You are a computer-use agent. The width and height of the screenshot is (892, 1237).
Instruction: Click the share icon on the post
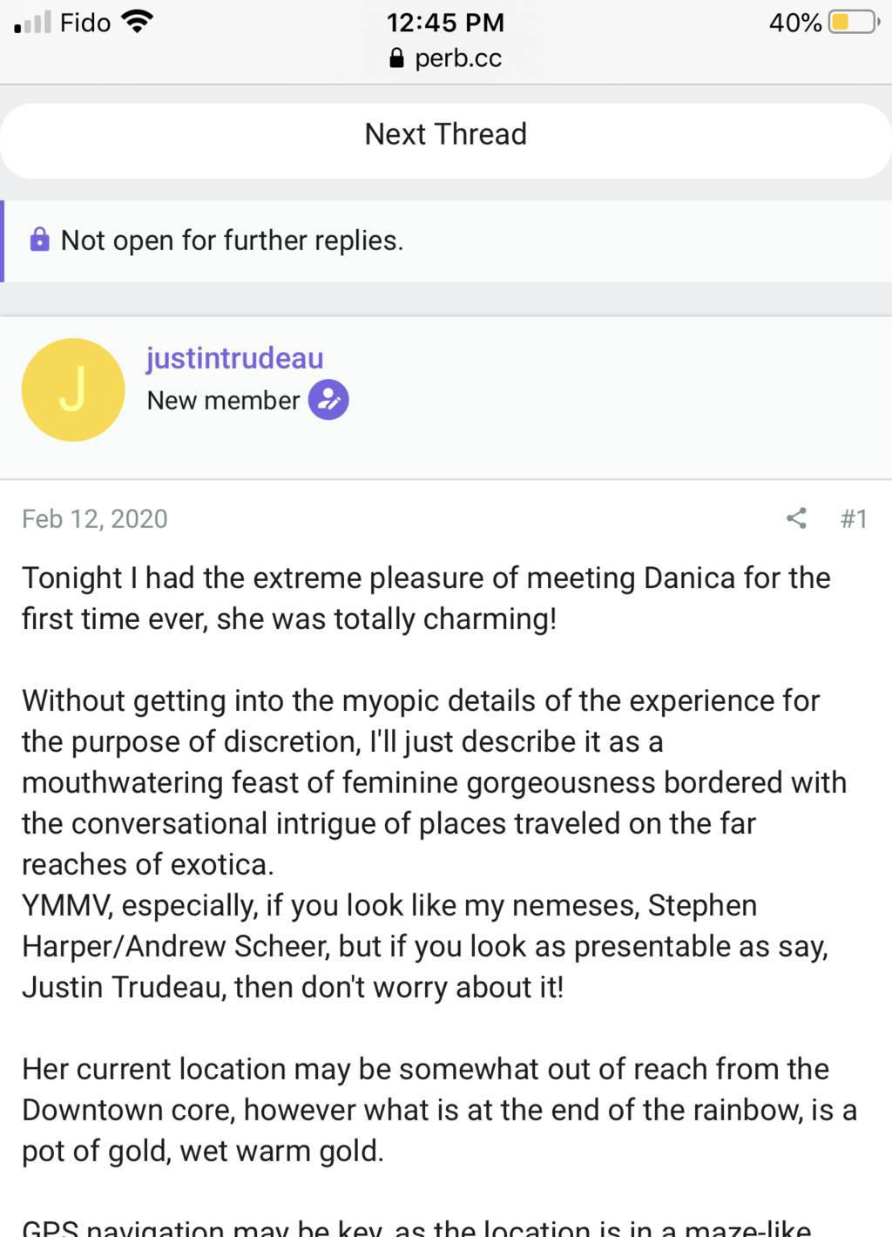coord(796,518)
